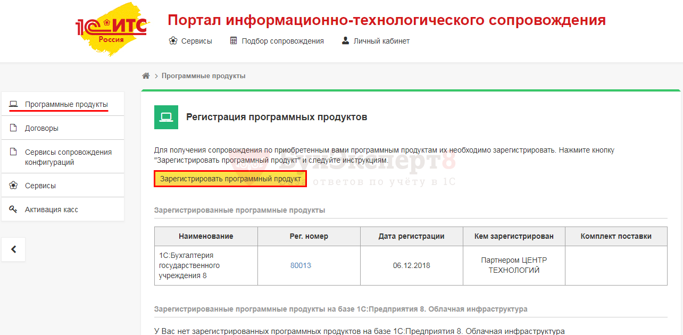This screenshot has width=683, height=335.
Task: Collapse the sidebar with the left chevron
Action: coord(14,249)
